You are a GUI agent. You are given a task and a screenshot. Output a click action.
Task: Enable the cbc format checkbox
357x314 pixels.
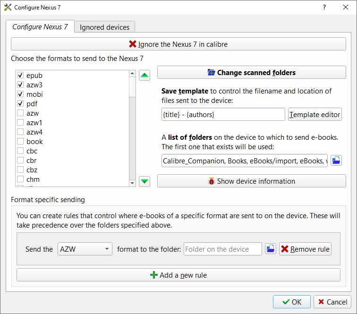(x=20, y=151)
